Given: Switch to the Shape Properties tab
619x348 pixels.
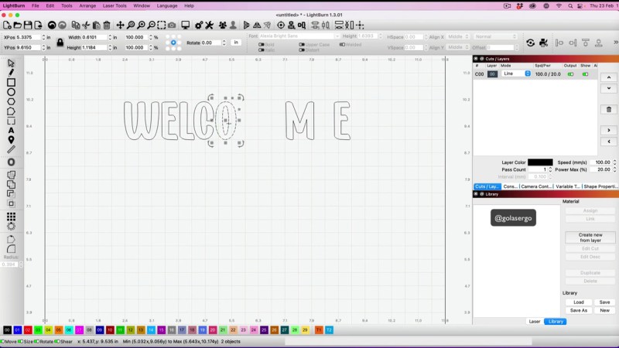Looking at the screenshot, I should click(x=599, y=186).
